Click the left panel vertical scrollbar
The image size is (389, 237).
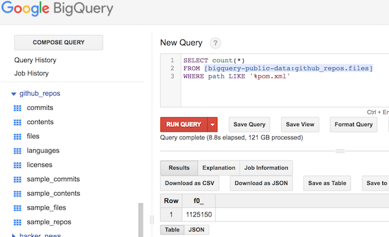[x=141, y=220]
